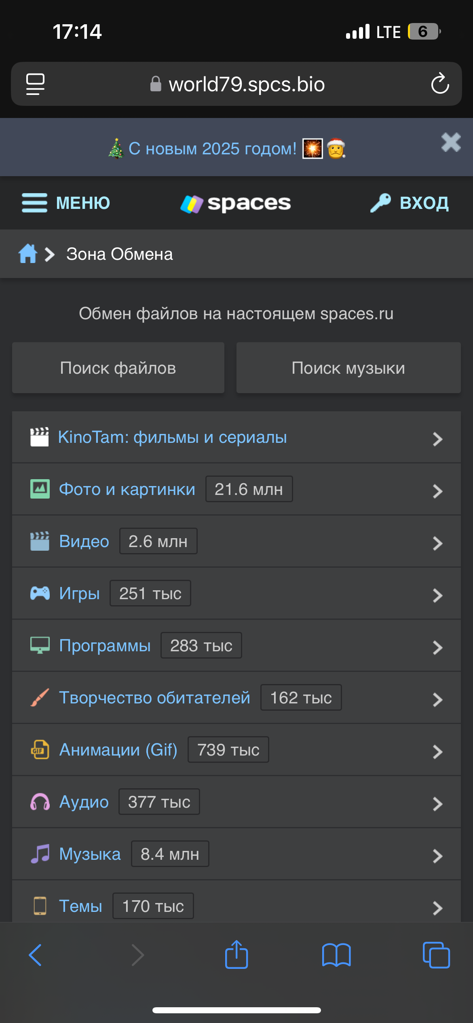This screenshot has height=1023, width=473.
Task: Expand the KinoTam row chevron
Action: click(x=437, y=439)
